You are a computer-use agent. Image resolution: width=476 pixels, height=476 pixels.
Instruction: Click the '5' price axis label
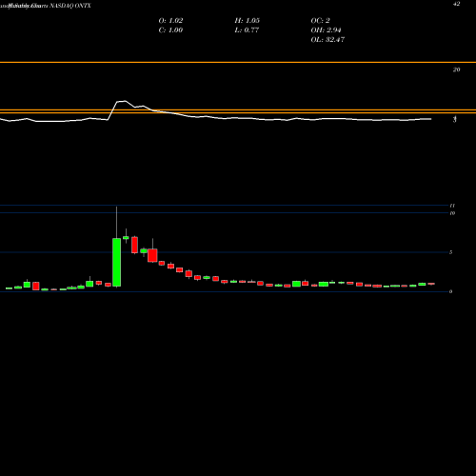pos(451,252)
